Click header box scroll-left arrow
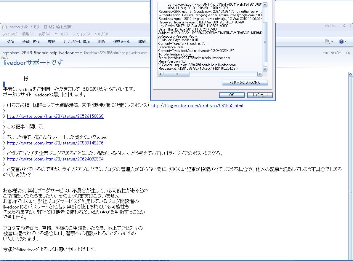Image resolution: width=353 pixels, height=261 pixels. tap(161, 74)
